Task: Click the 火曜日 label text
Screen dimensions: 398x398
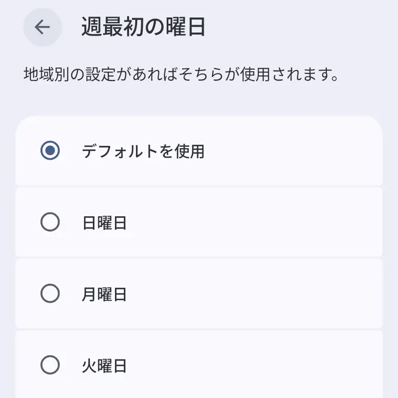Action: (104, 365)
